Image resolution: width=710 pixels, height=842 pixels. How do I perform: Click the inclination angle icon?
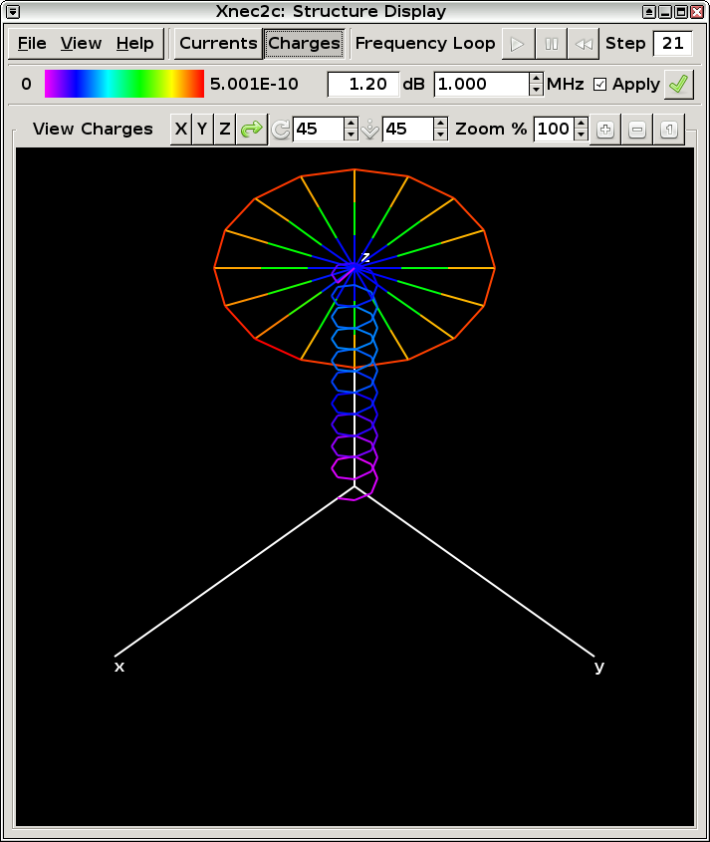[x=369, y=130]
